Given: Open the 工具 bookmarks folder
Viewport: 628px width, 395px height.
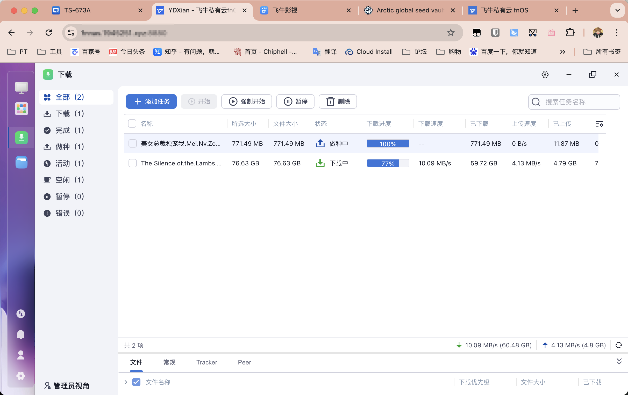Looking at the screenshot, I should [49, 52].
